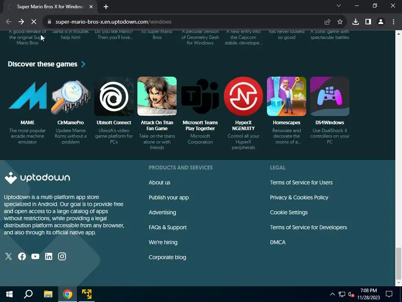
Task: Open Chrome three-dot menu
Action: click(393, 22)
